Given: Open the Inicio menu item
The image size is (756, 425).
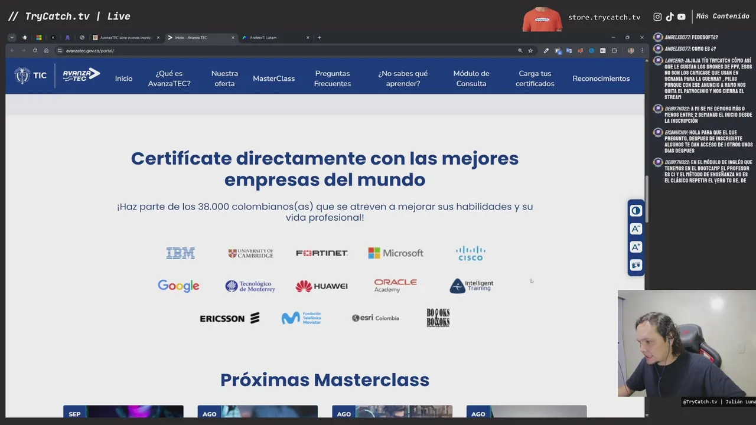Looking at the screenshot, I should point(123,79).
